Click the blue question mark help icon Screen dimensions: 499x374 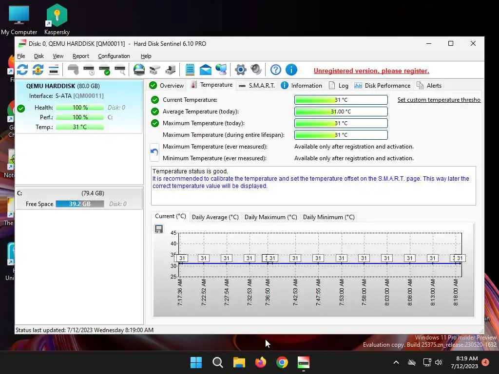[276, 70]
